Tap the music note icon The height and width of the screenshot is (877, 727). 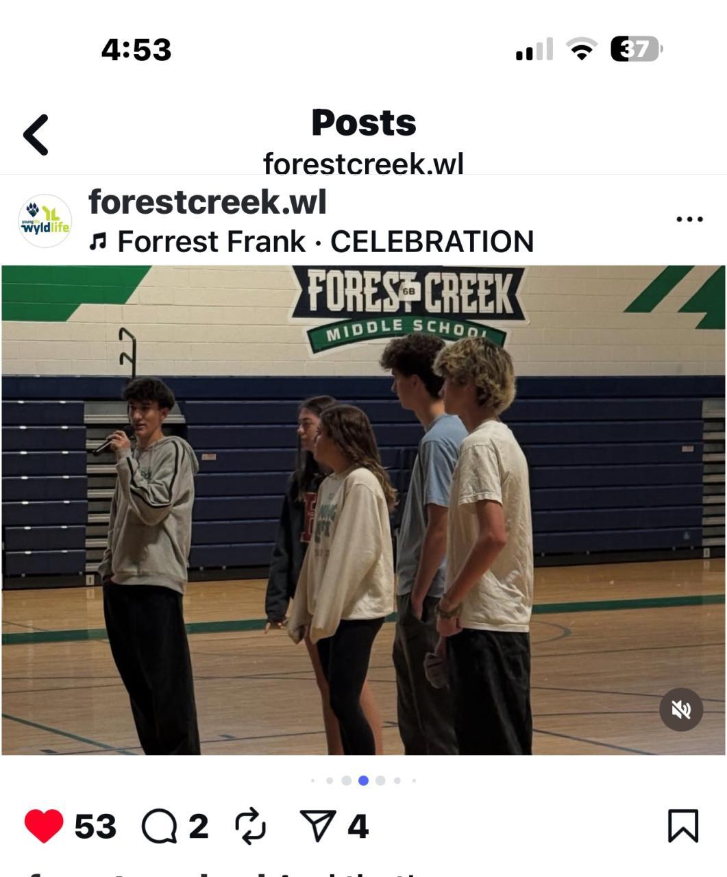[x=99, y=241]
